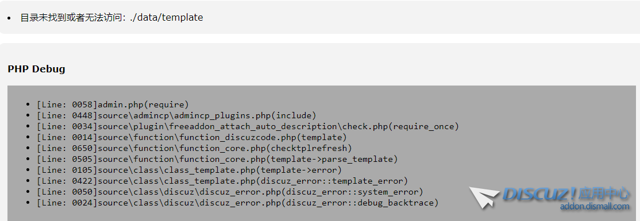Screen dimensions: 640x221
Task: Click the discuz_error::system_error line
Action: pos(230,192)
